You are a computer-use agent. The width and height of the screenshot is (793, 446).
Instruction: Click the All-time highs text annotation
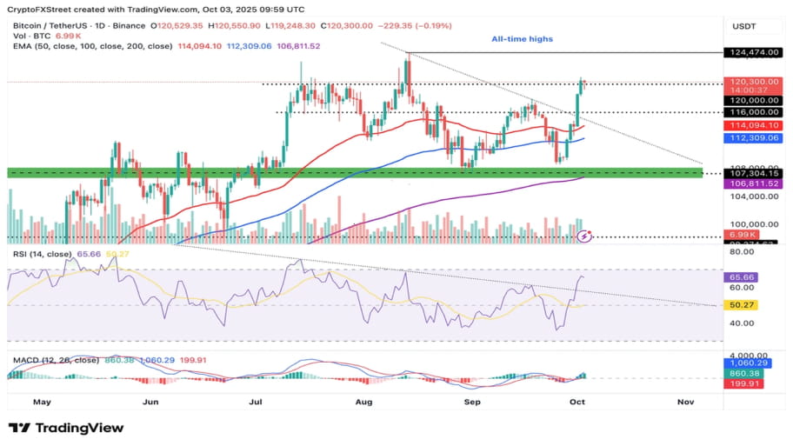[522, 39]
